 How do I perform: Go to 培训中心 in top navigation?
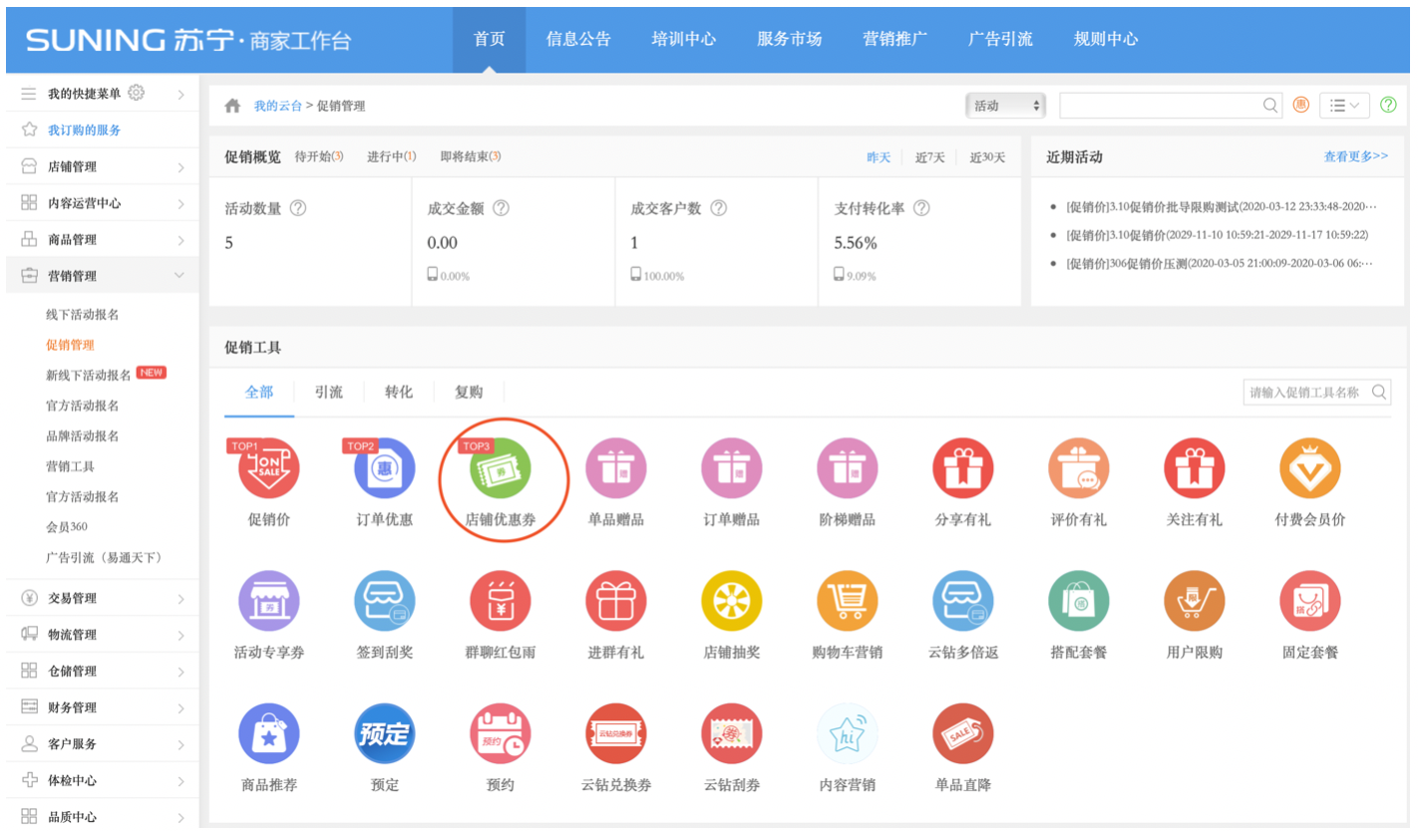(684, 40)
